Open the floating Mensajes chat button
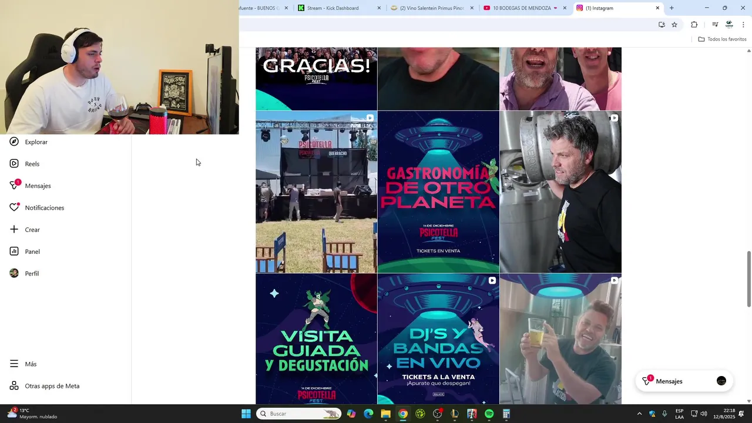The height and width of the screenshot is (423, 752). click(x=684, y=381)
